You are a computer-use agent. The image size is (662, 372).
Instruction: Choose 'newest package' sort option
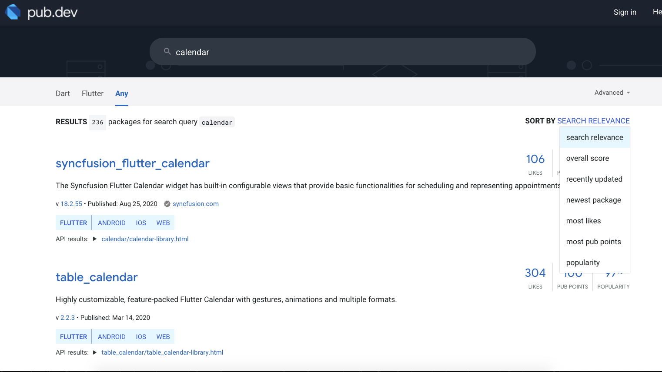pos(595,200)
